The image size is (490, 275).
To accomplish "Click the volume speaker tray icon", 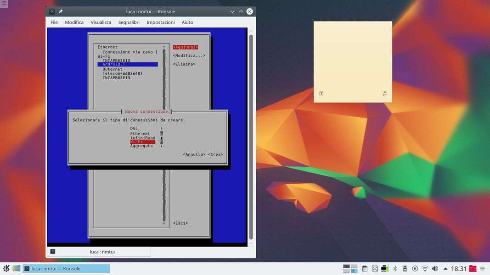I will point(435,269).
